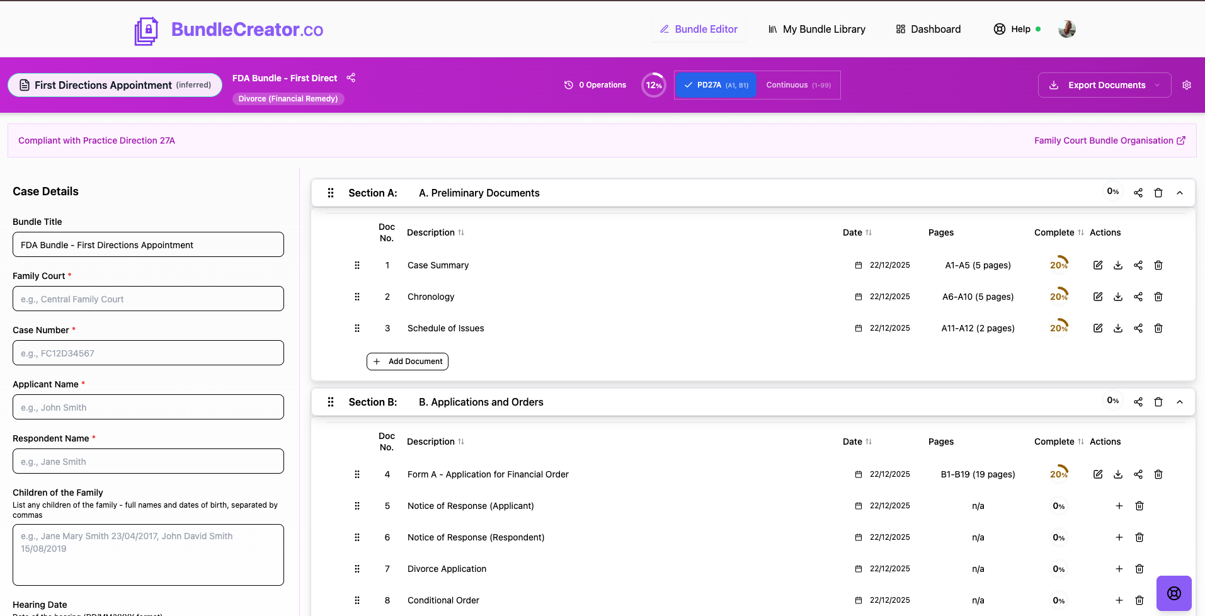The width and height of the screenshot is (1205, 616).
Task: Upload file for Divorce Application row
Action: pos(1119,569)
